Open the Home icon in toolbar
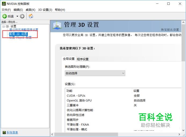This screenshot has width=186, height=137. (31, 16)
